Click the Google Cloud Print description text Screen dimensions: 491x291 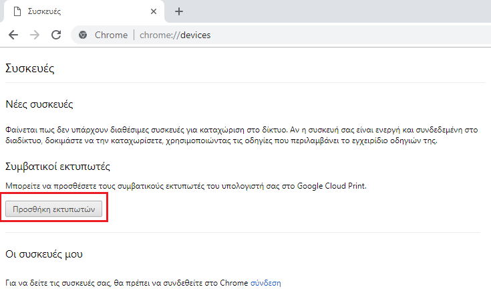coord(186,186)
